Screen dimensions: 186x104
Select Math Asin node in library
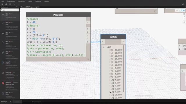click(10, 26)
